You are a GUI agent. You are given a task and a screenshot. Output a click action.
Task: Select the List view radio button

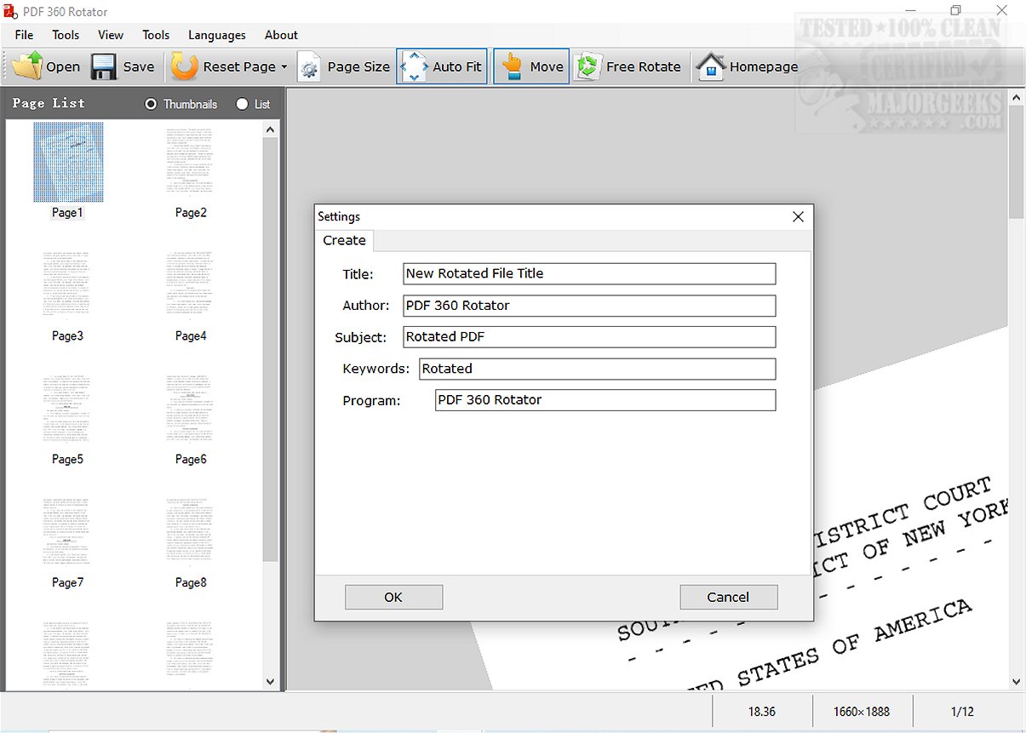click(x=242, y=104)
